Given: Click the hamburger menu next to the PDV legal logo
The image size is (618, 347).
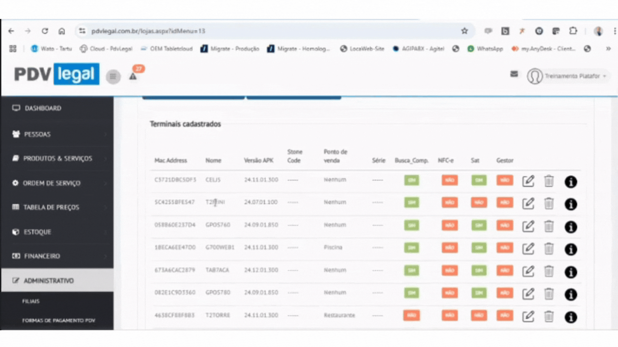Looking at the screenshot, I should 113,76.
